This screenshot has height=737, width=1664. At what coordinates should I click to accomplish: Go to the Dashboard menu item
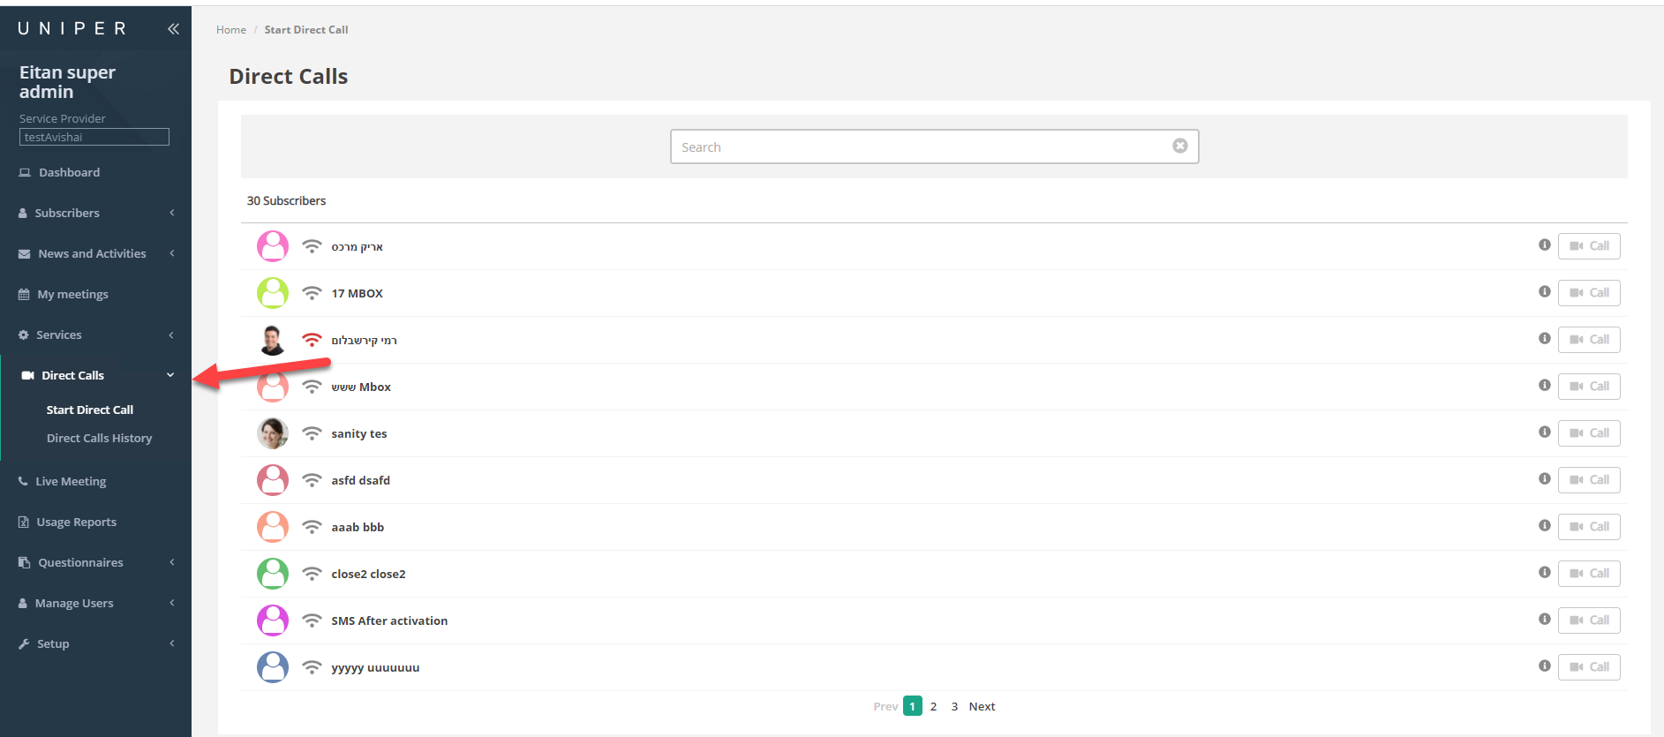click(69, 172)
